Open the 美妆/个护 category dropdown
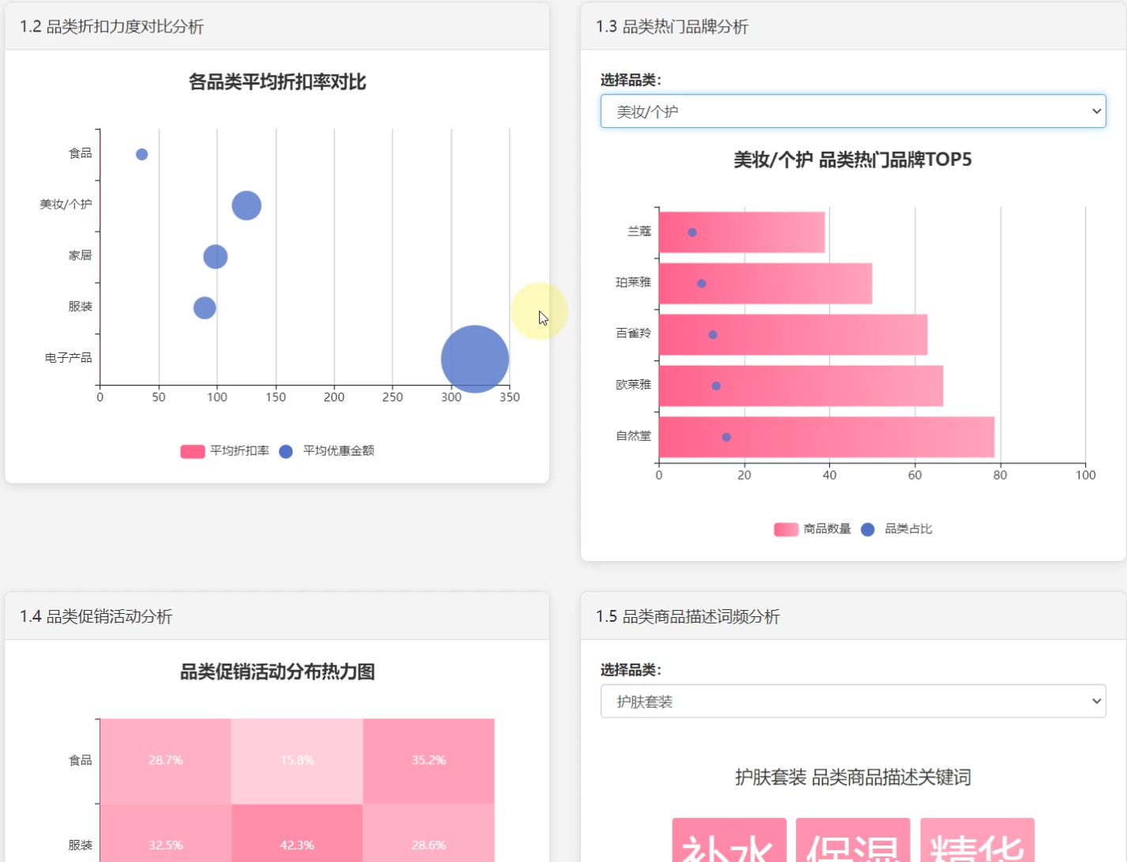 pyautogui.click(x=853, y=111)
